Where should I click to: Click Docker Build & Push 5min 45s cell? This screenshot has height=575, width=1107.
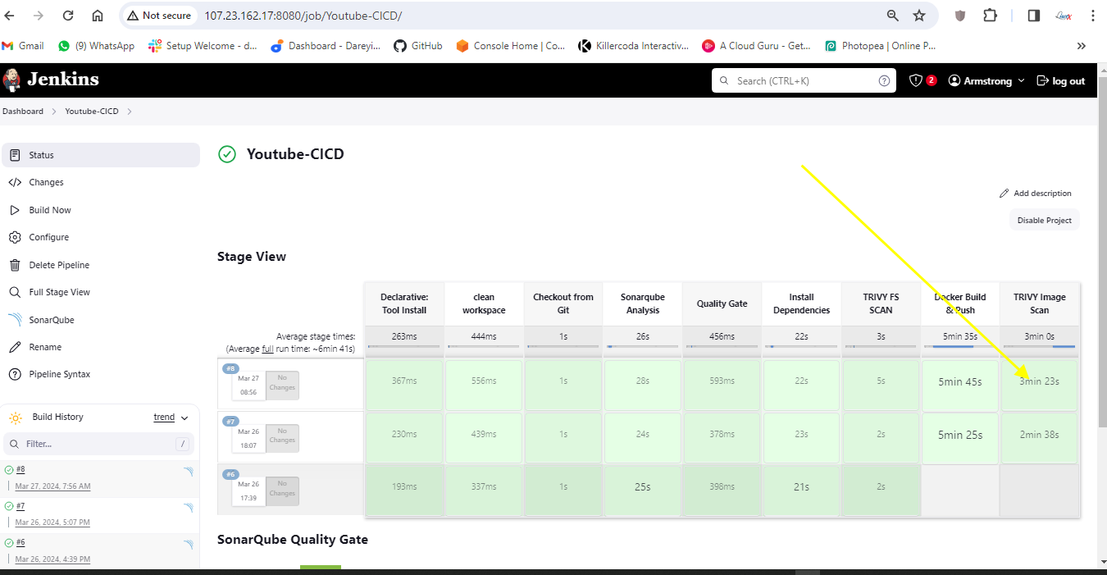[x=959, y=381]
